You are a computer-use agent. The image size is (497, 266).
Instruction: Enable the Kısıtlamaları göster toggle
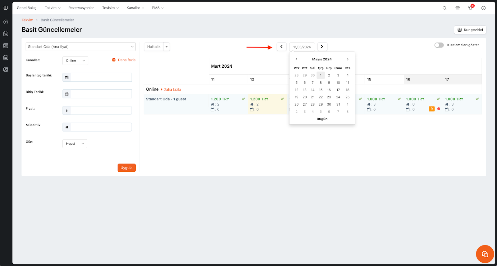[x=439, y=45]
